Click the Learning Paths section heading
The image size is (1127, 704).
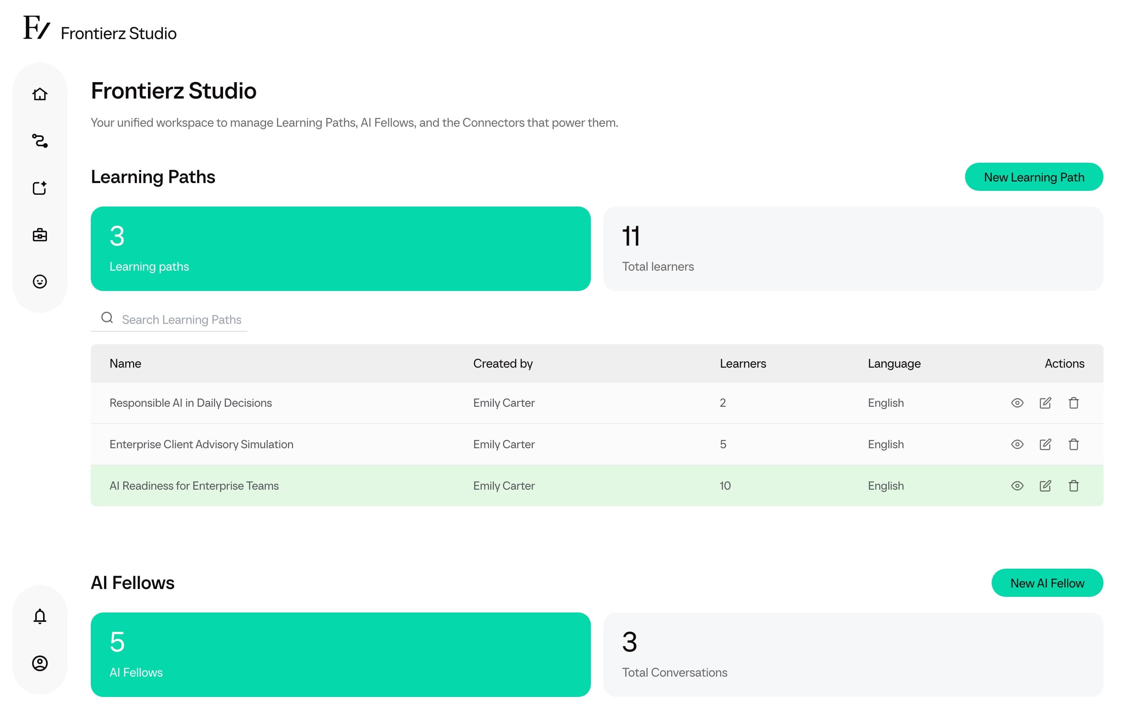pos(153,177)
